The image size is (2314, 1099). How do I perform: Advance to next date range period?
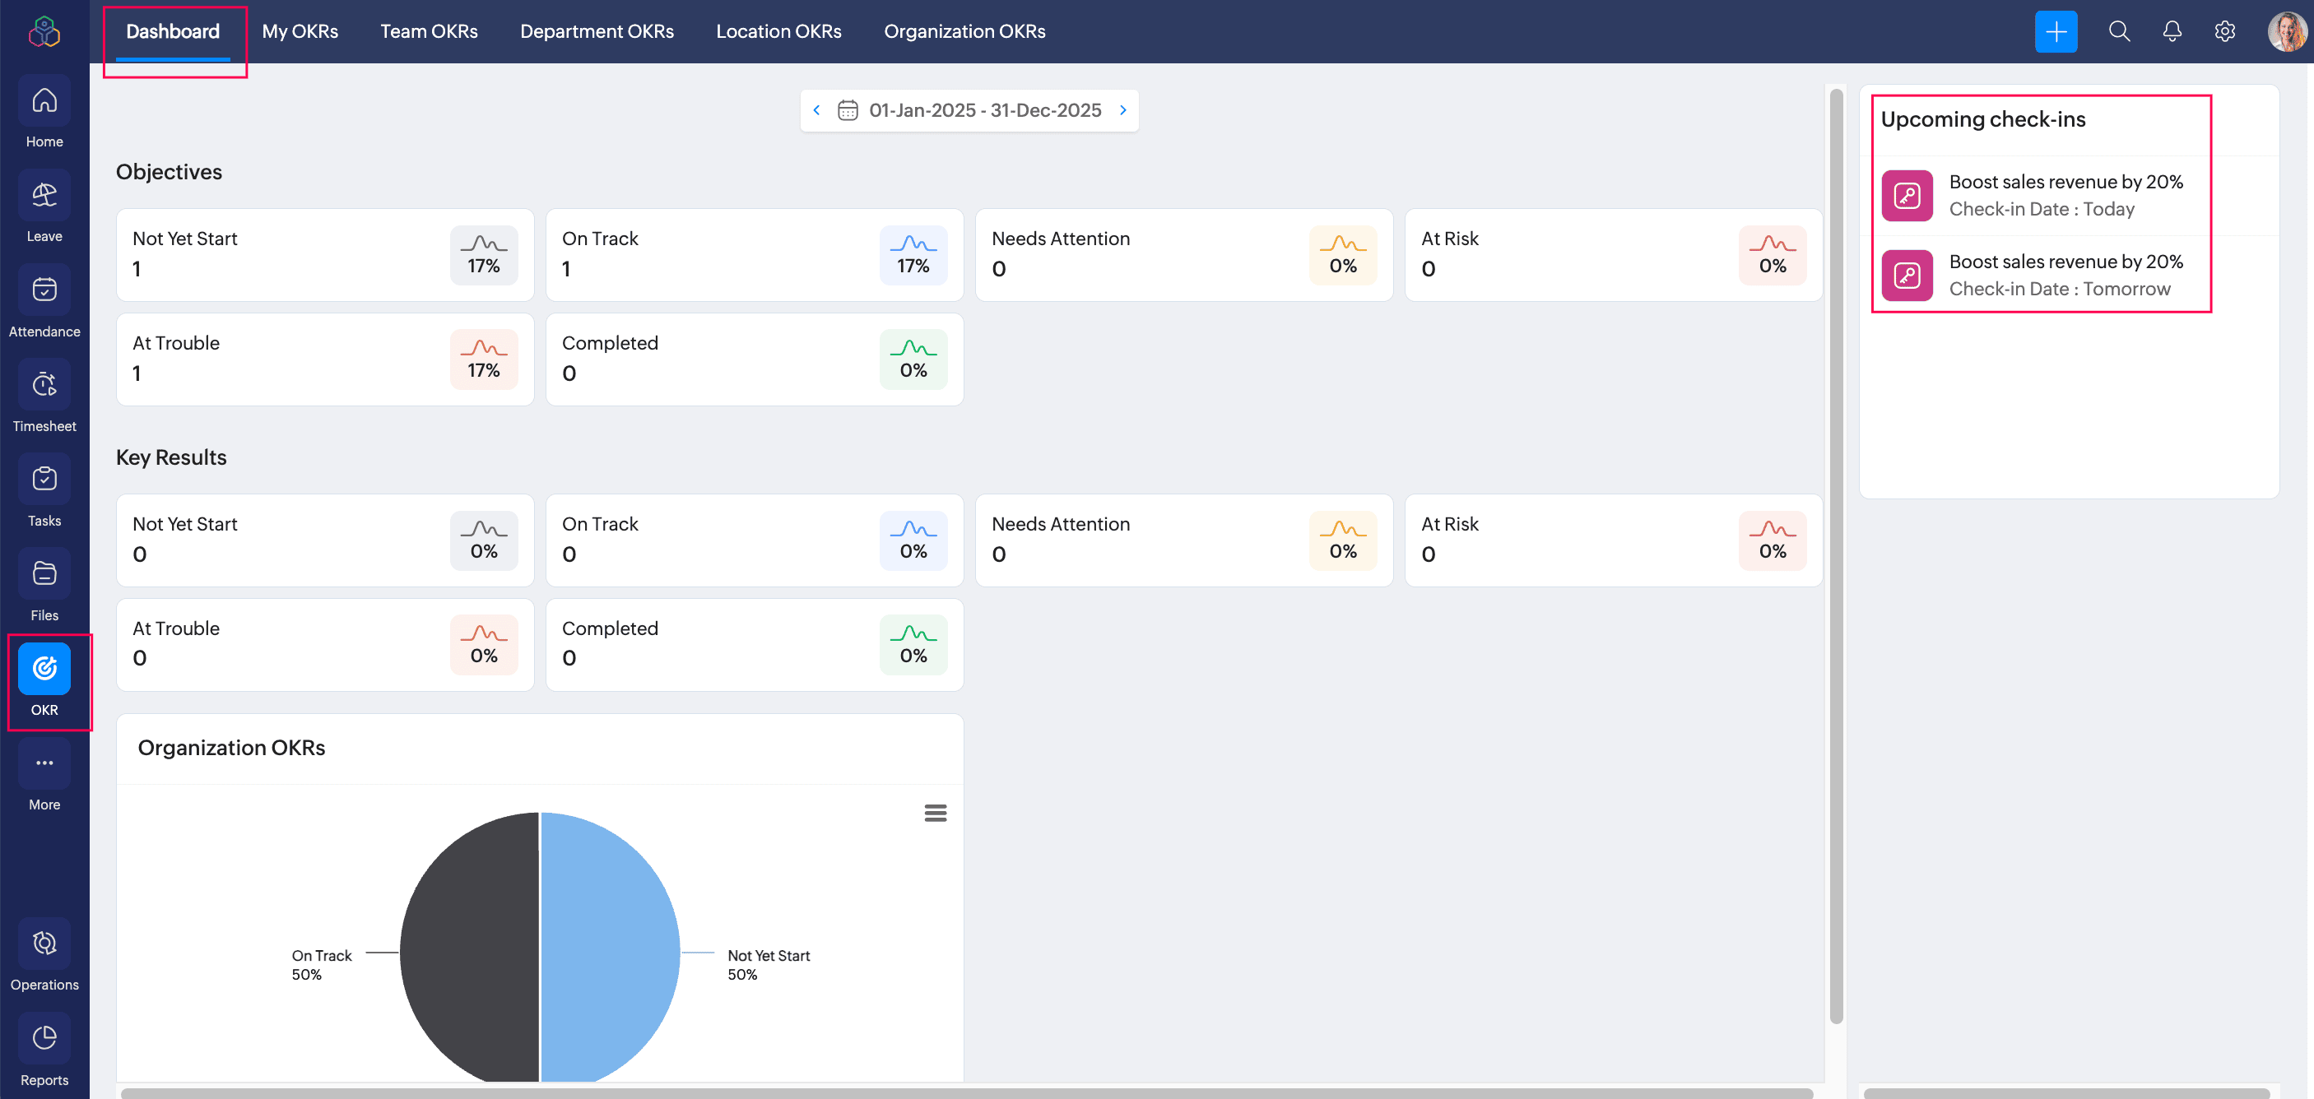[x=1123, y=109]
